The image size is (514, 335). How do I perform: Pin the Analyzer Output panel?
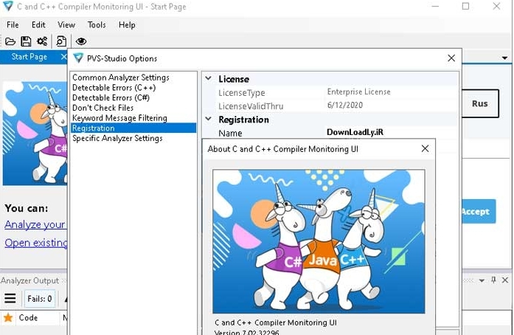[x=493, y=280]
